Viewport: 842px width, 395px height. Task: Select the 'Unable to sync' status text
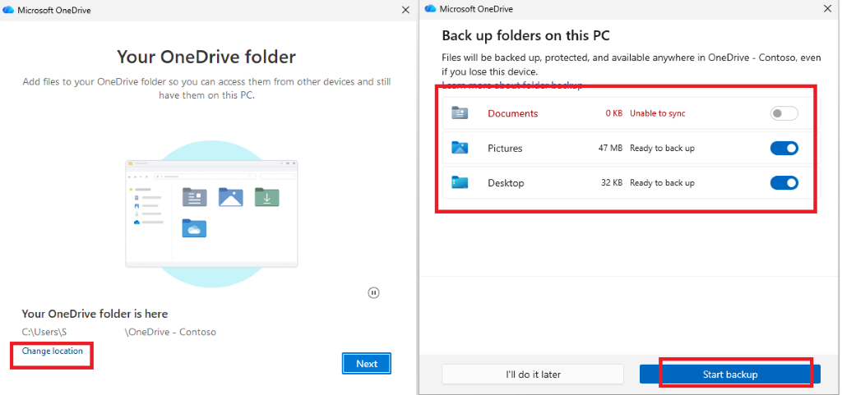[657, 113]
